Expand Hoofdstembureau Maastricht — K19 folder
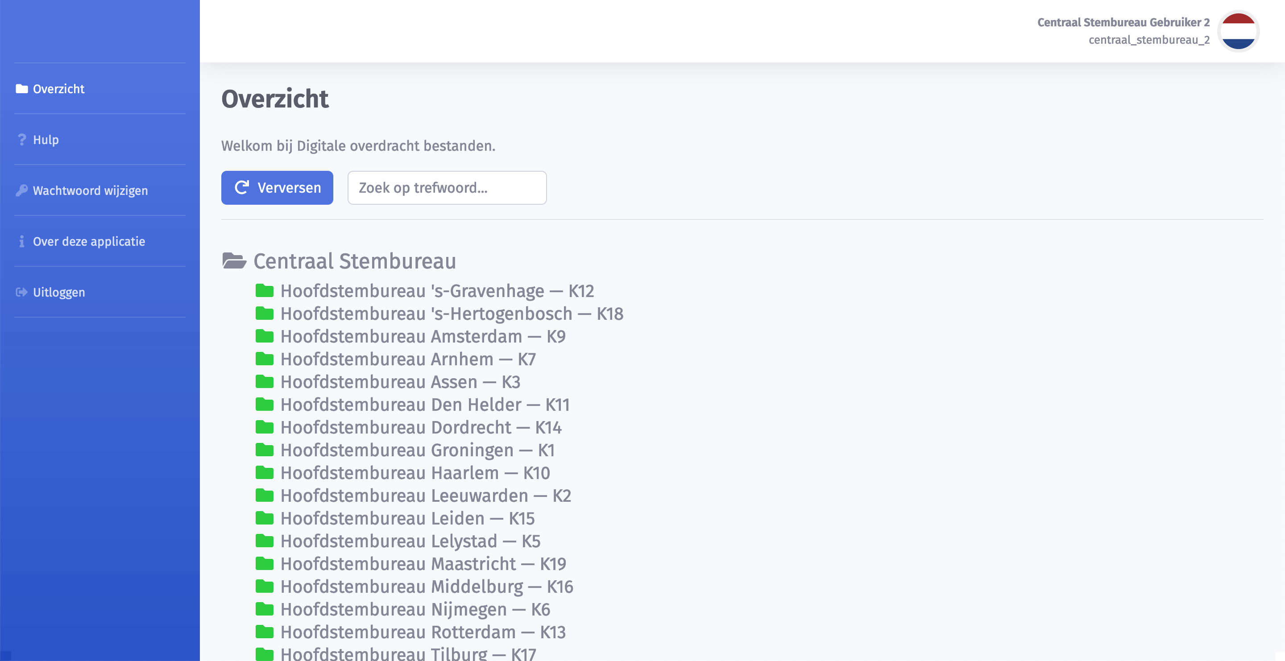 (x=423, y=564)
